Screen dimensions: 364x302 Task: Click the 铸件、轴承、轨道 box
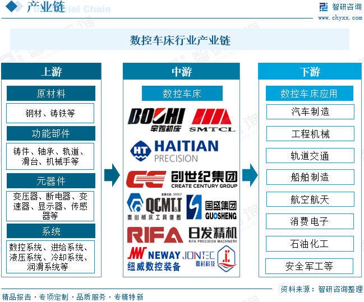point(50,156)
